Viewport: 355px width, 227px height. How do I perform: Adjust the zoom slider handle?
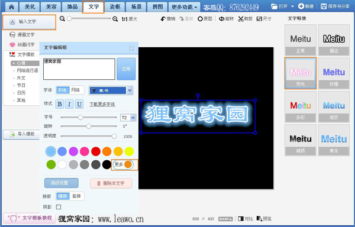tap(69, 18)
